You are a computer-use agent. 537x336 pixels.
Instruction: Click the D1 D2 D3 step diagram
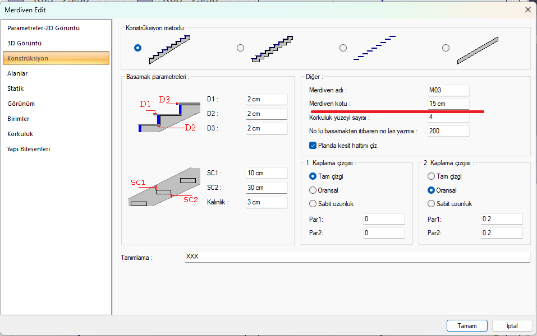169,114
